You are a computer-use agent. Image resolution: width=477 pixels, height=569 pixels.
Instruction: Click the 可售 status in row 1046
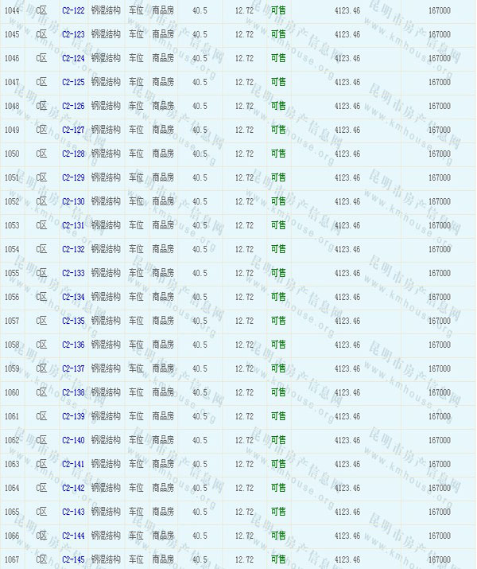tap(278, 59)
